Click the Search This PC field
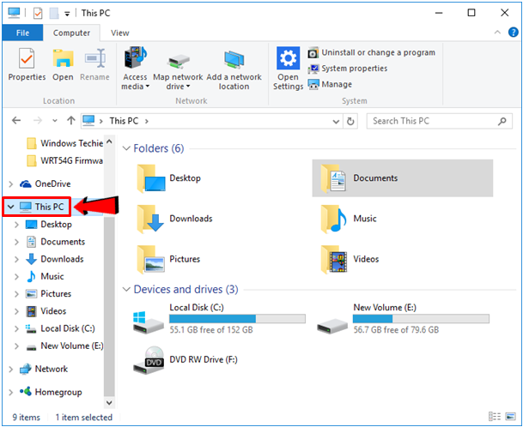This screenshot has height=427, width=523. click(440, 121)
